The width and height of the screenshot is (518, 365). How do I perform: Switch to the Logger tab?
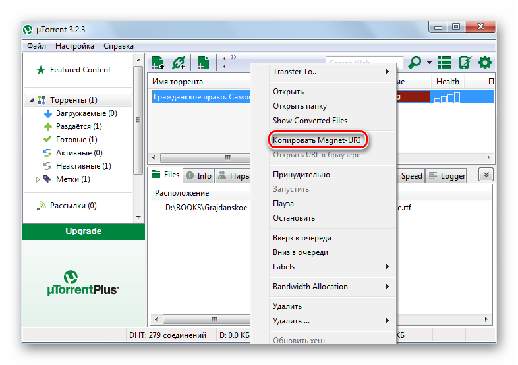(x=446, y=176)
